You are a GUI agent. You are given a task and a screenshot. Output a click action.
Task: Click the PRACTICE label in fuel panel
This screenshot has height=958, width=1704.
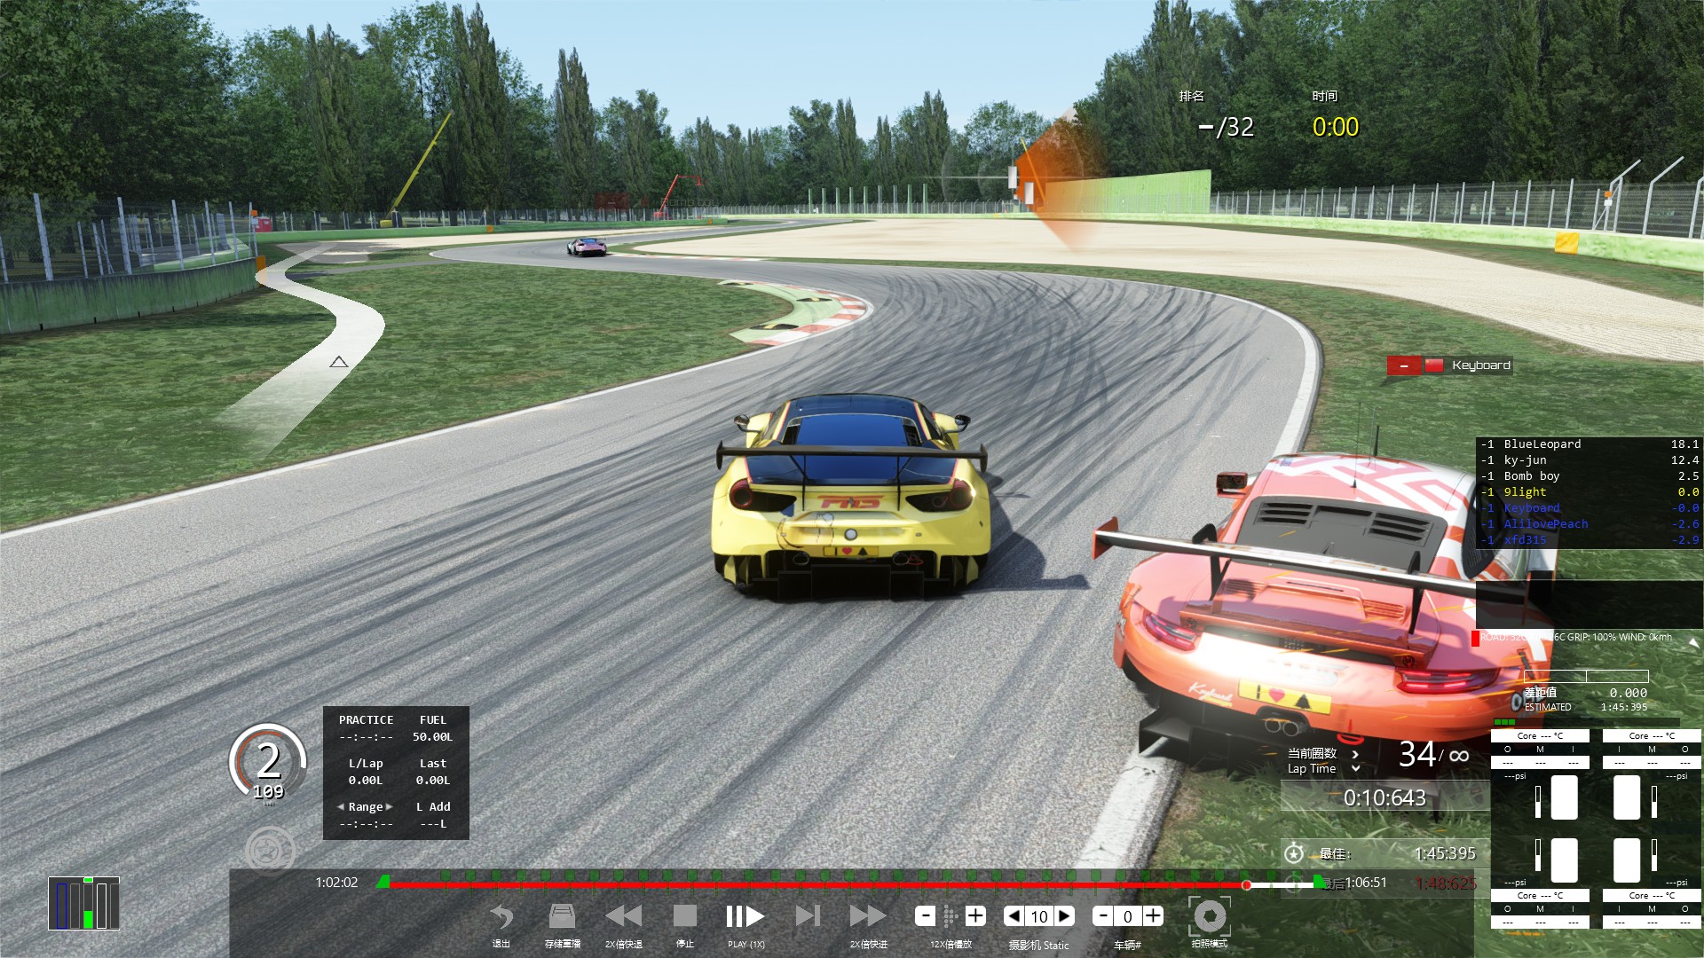coord(366,719)
